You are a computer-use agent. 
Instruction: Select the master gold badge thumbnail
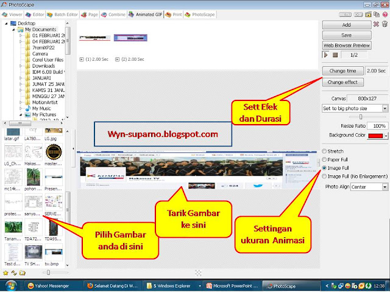(54, 152)
